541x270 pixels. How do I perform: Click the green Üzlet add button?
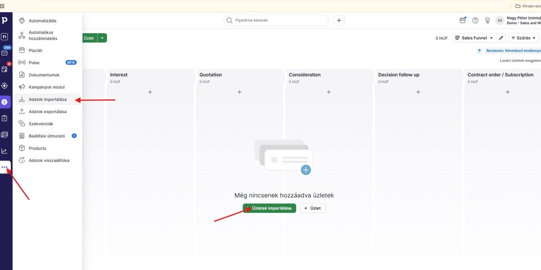point(90,38)
